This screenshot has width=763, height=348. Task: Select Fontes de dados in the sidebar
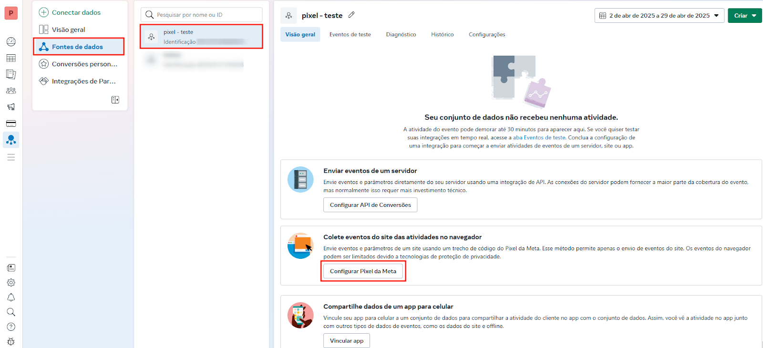pos(79,47)
